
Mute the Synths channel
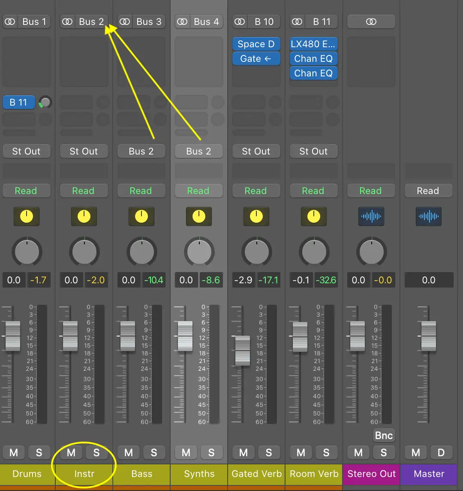(x=186, y=452)
